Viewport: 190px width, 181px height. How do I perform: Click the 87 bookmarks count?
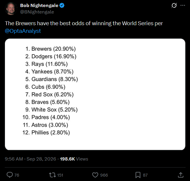pos(145,175)
